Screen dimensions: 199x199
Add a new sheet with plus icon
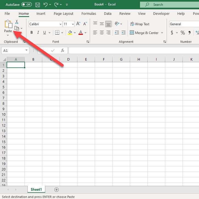pyautogui.click(x=57, y=190)
